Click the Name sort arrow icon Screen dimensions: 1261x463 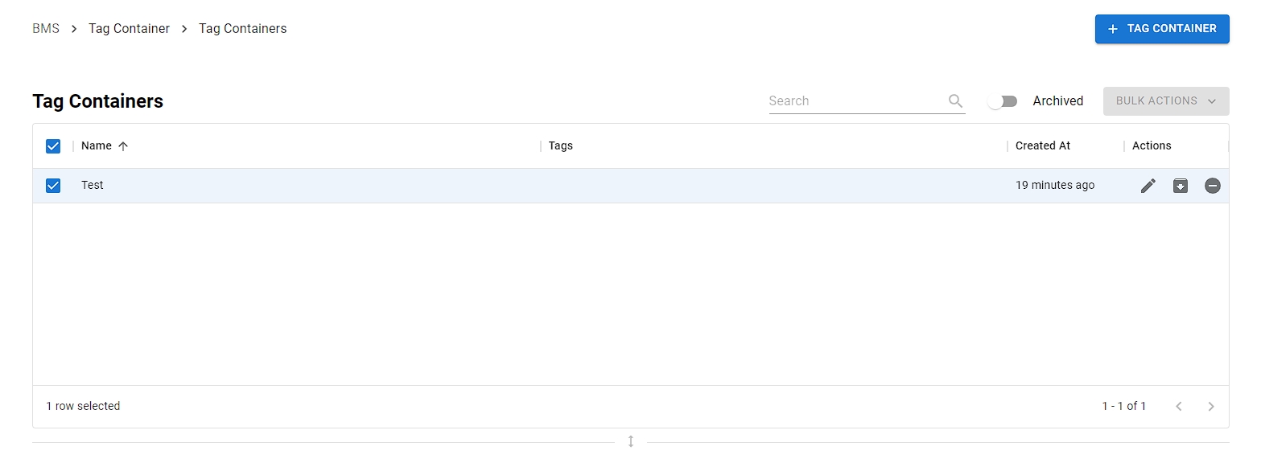(x=123, y=146)
